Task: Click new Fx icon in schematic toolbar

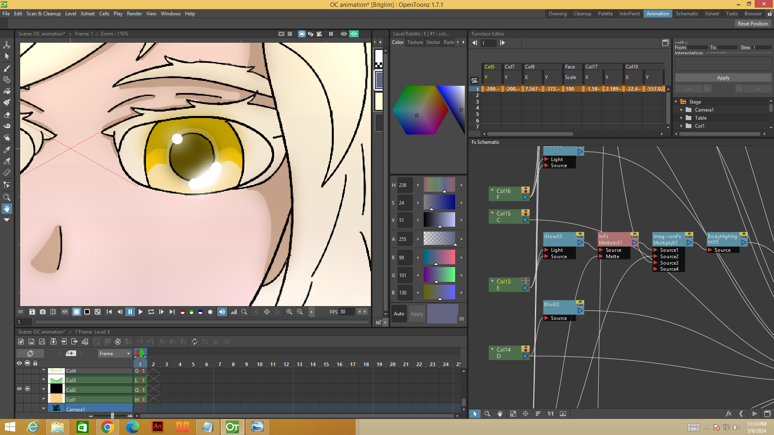Action: (728, 414)
